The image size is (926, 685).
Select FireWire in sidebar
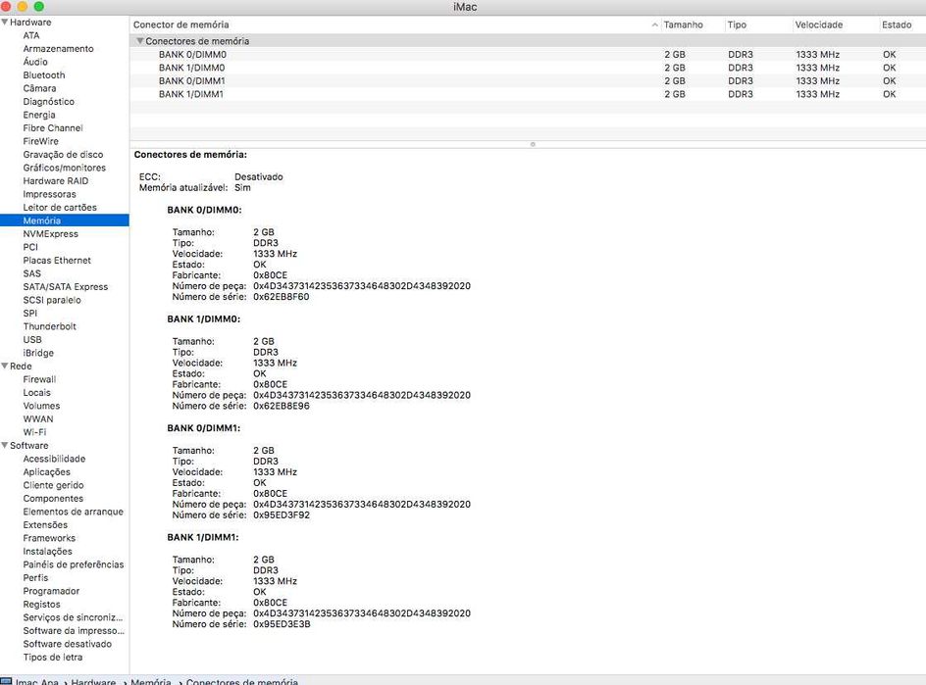pos(41,141)
